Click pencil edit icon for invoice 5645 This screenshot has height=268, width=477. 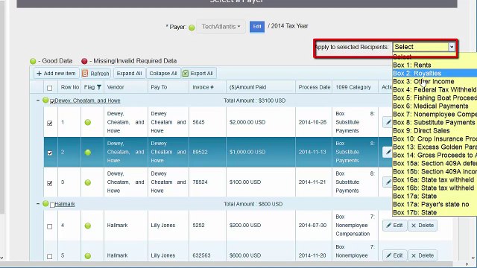388,122
